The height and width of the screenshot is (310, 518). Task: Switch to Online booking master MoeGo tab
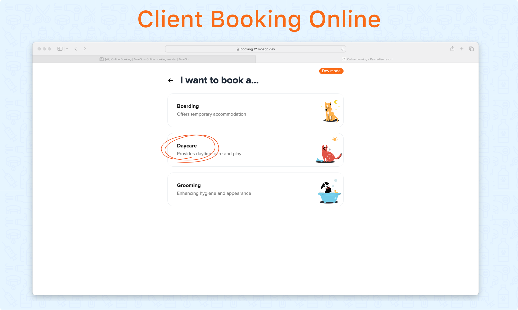pos(144,59)
